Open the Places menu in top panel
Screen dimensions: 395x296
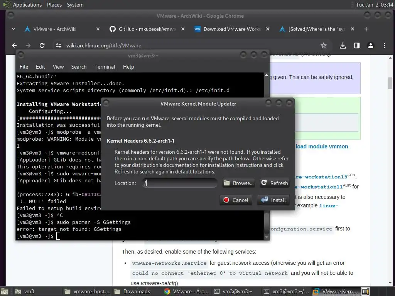[x=54, y=5]
